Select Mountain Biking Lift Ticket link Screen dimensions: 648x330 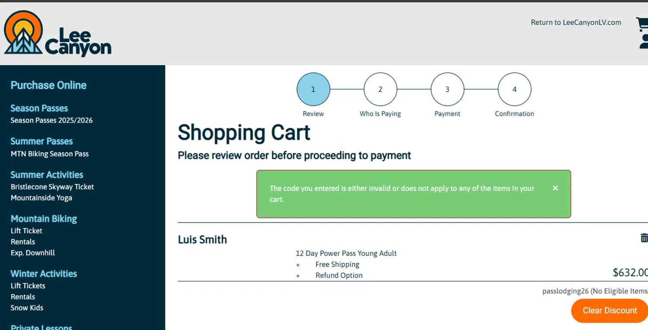click(x=26, y=231)
